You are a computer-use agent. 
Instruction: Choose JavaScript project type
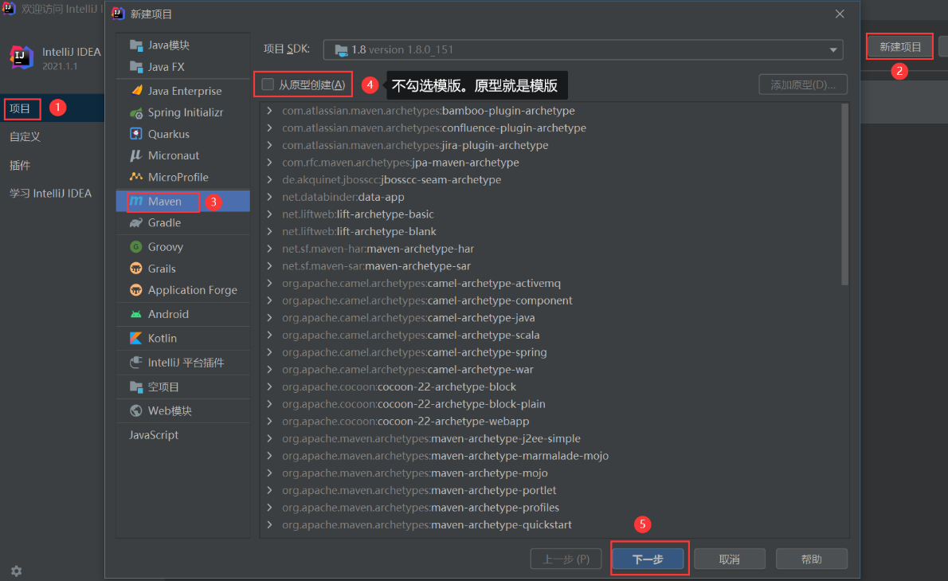click(x=182, y=434)
